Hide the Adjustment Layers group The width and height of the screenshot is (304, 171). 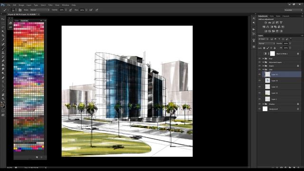point(260,62)
